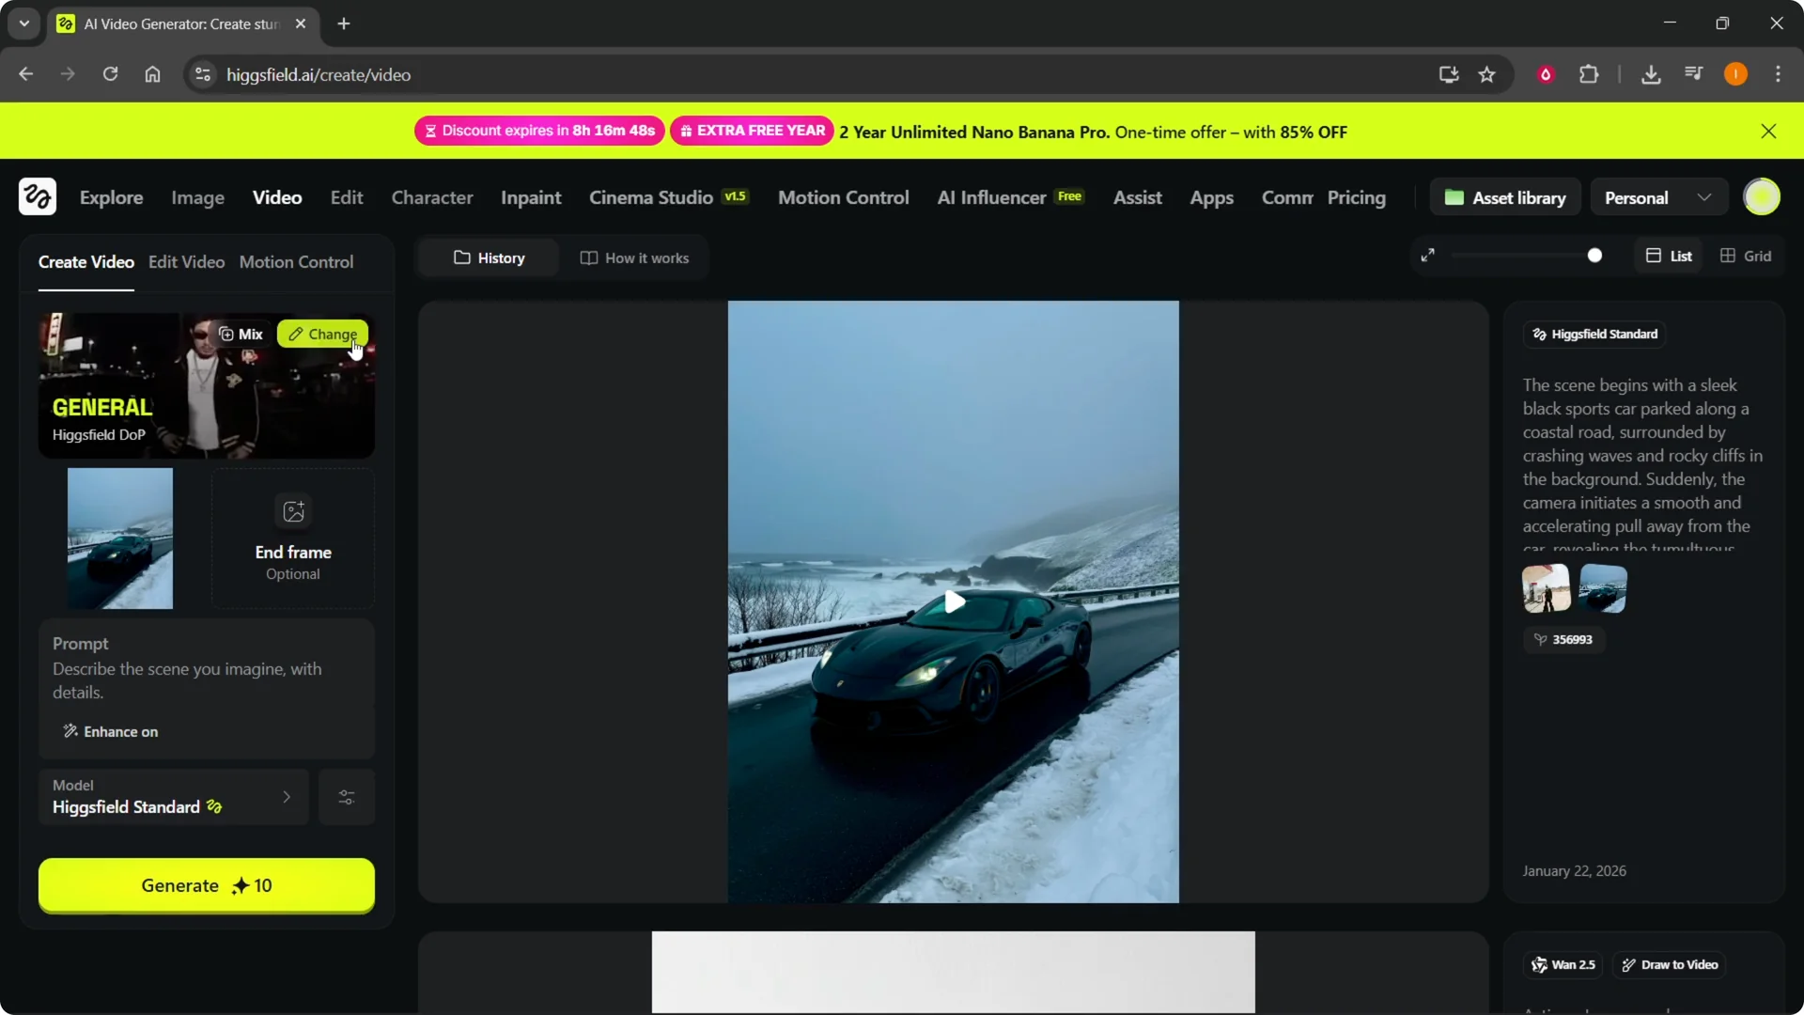Switch to the Edit Video tab
The height and width of the screenshot is (1015, 1804).
[x=186, y=262]
